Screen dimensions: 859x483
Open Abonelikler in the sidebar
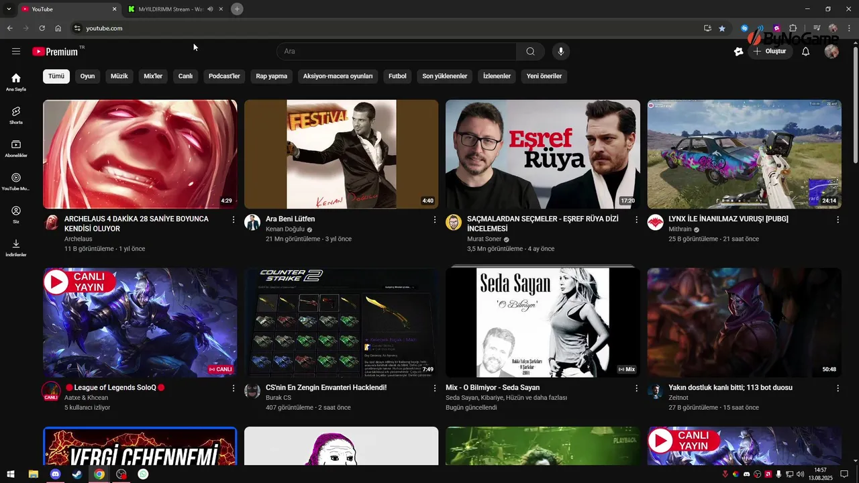[x=16, y=149]
